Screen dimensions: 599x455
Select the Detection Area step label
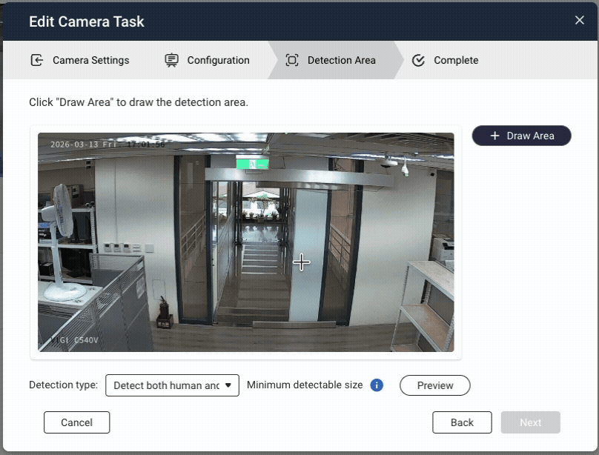341,60
